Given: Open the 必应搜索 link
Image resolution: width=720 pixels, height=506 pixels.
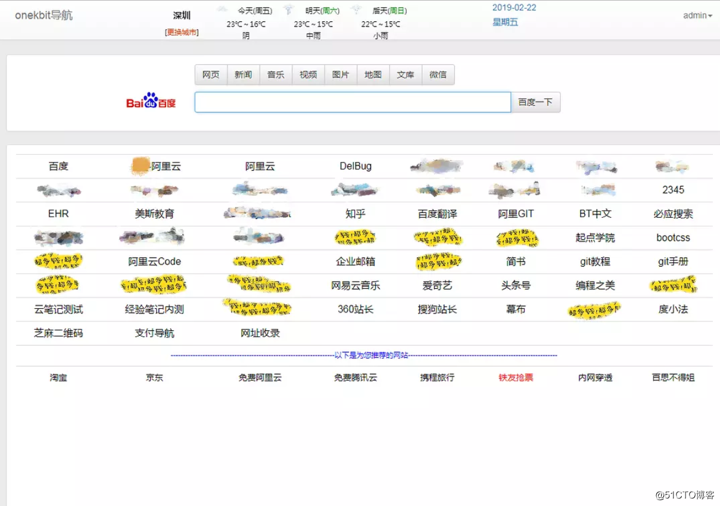Looking at the screenshot, I should tap(673, 214).
